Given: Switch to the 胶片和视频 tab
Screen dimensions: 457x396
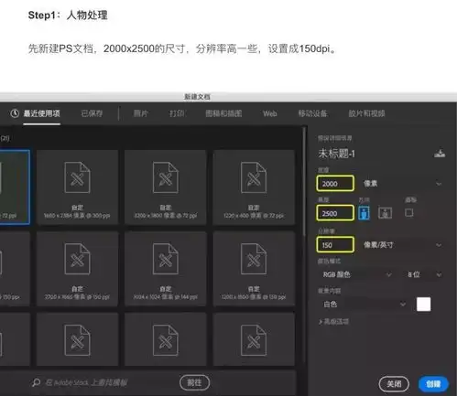Looking at the screenshot, I should tap(366, 113).
